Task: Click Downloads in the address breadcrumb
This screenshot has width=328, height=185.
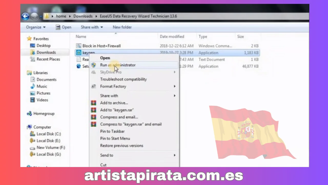Action: [83, 16]
